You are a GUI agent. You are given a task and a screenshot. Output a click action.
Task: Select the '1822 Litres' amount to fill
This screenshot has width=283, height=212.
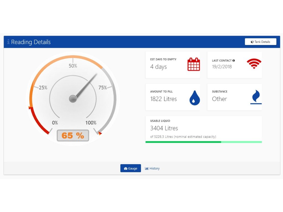[x=163, y=99]
